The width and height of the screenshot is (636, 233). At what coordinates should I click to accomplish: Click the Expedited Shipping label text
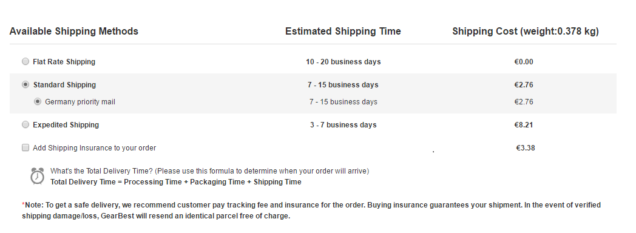[x=66, y=125]
